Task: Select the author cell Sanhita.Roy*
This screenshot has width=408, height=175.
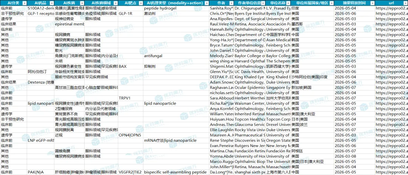Action: tap(221, 8)
